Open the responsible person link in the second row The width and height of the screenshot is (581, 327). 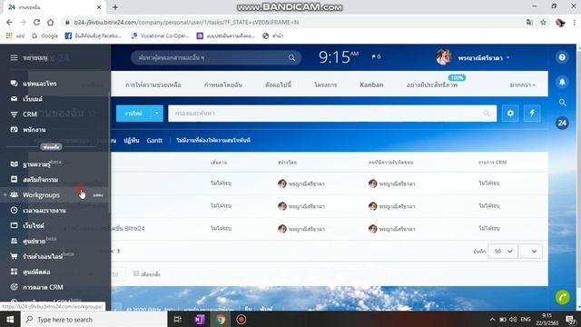click(x=397, y=206)
